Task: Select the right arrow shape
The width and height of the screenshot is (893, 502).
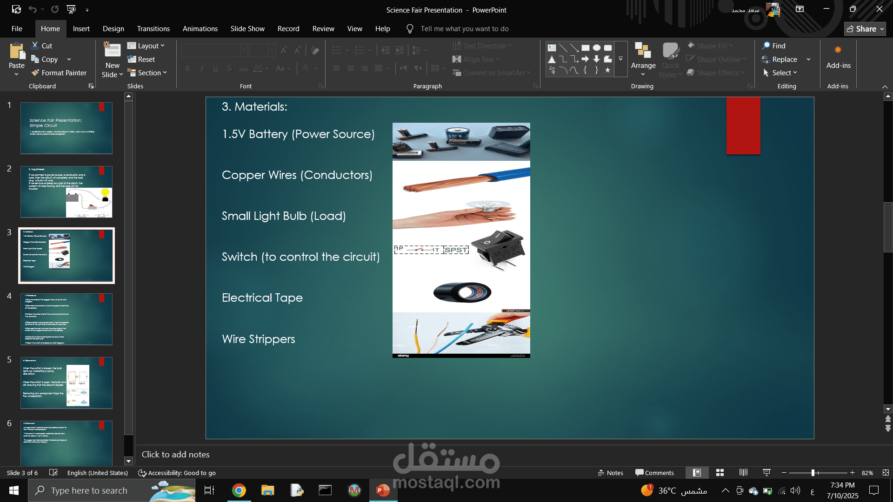Action: click(x=586, y=59)
